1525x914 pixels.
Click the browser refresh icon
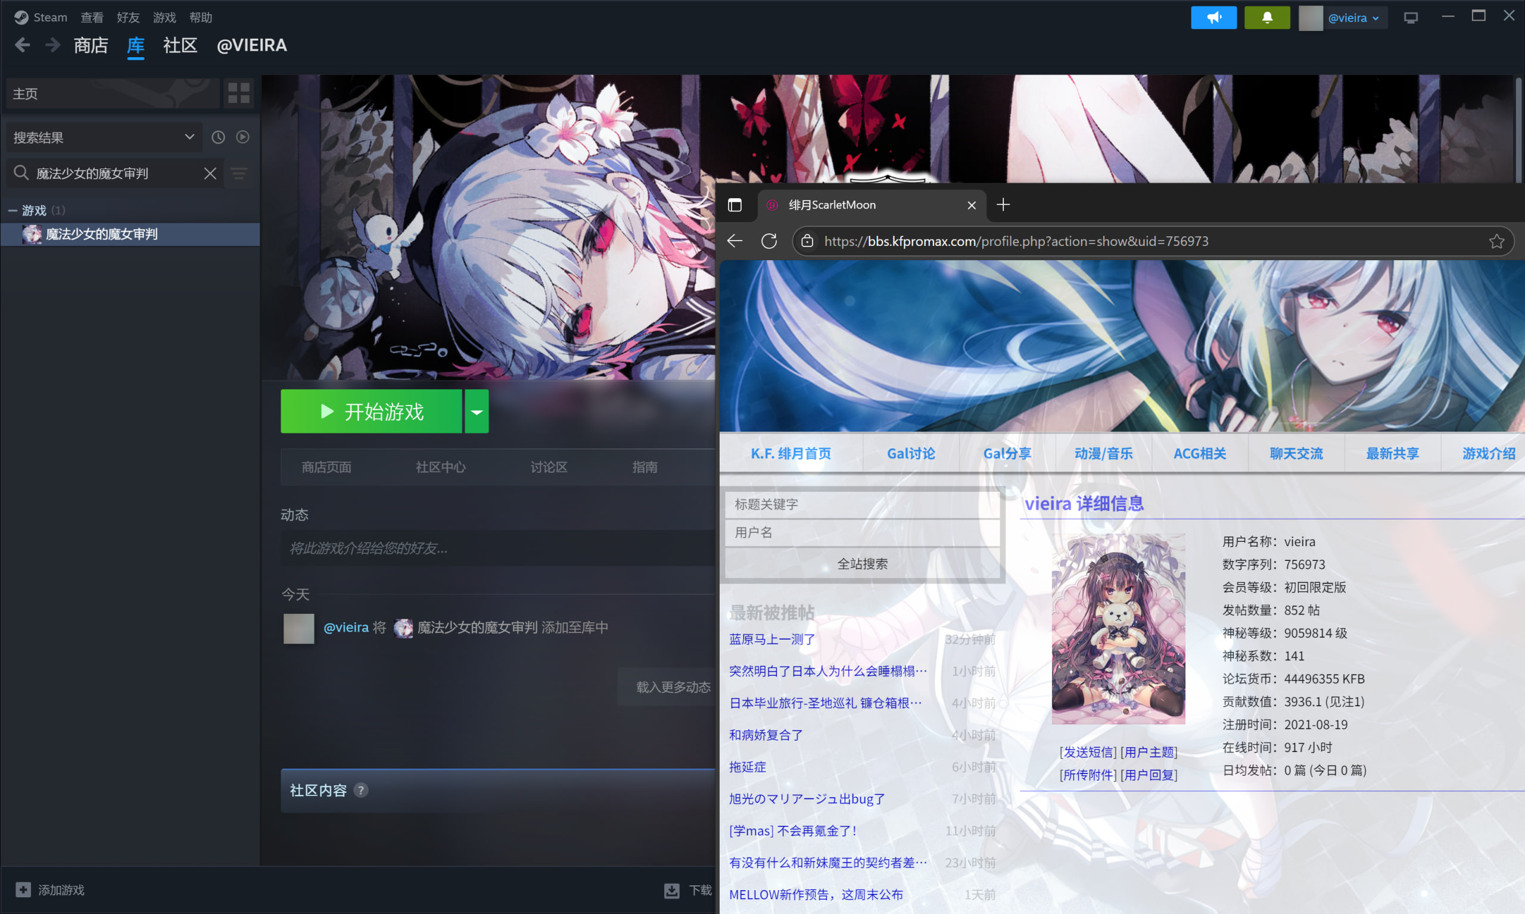768,241
